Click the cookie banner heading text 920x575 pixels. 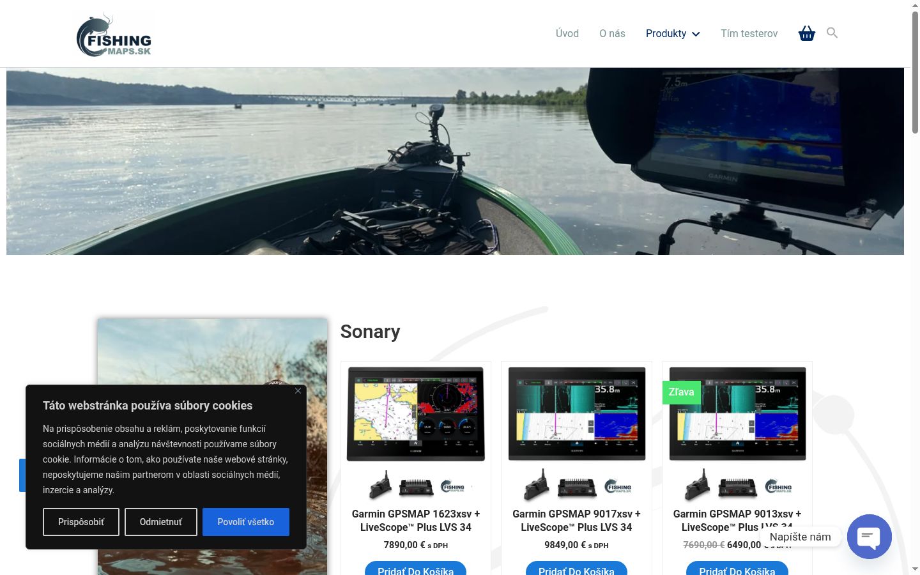tap(148, 406)
